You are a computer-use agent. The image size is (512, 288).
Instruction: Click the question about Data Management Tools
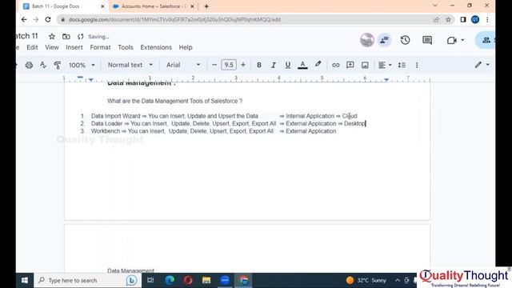click(x=174, y=101)
